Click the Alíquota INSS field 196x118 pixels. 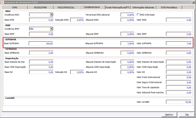click(x=127, y=20)
